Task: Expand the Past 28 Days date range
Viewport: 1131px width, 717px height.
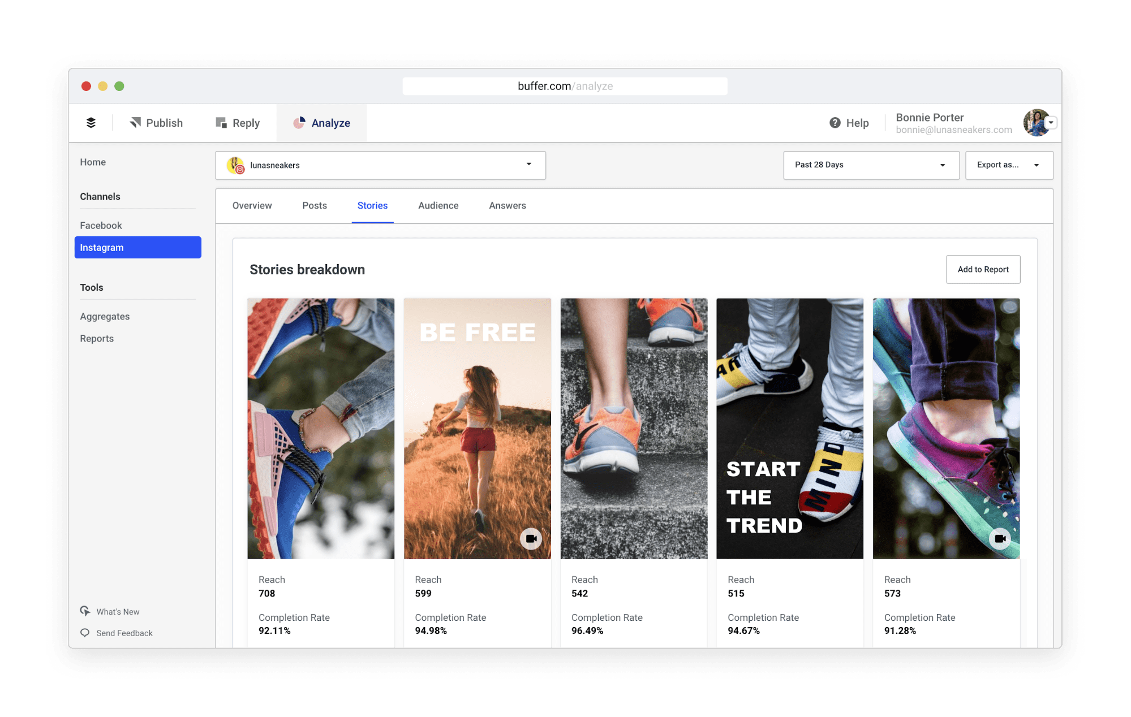Action: (871, 165)
